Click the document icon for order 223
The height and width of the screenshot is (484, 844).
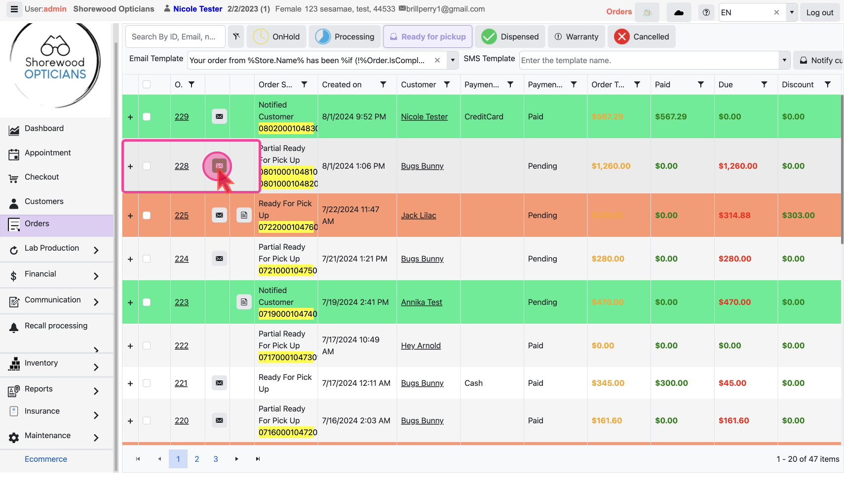244,302
